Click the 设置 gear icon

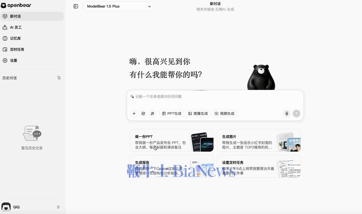(5, 61)
